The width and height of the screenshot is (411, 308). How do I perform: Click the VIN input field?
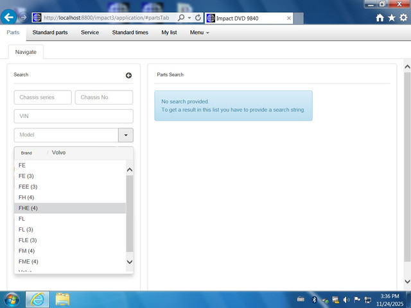click(x=74, y=116)
